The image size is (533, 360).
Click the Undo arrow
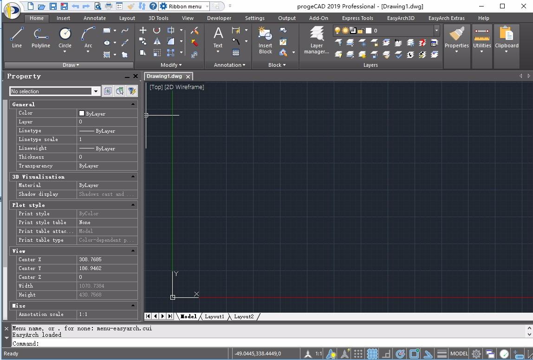[x=75, y=6]
